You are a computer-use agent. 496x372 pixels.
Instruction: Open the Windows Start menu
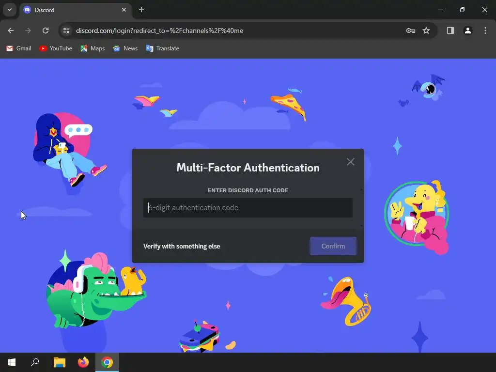pos(12,362)
